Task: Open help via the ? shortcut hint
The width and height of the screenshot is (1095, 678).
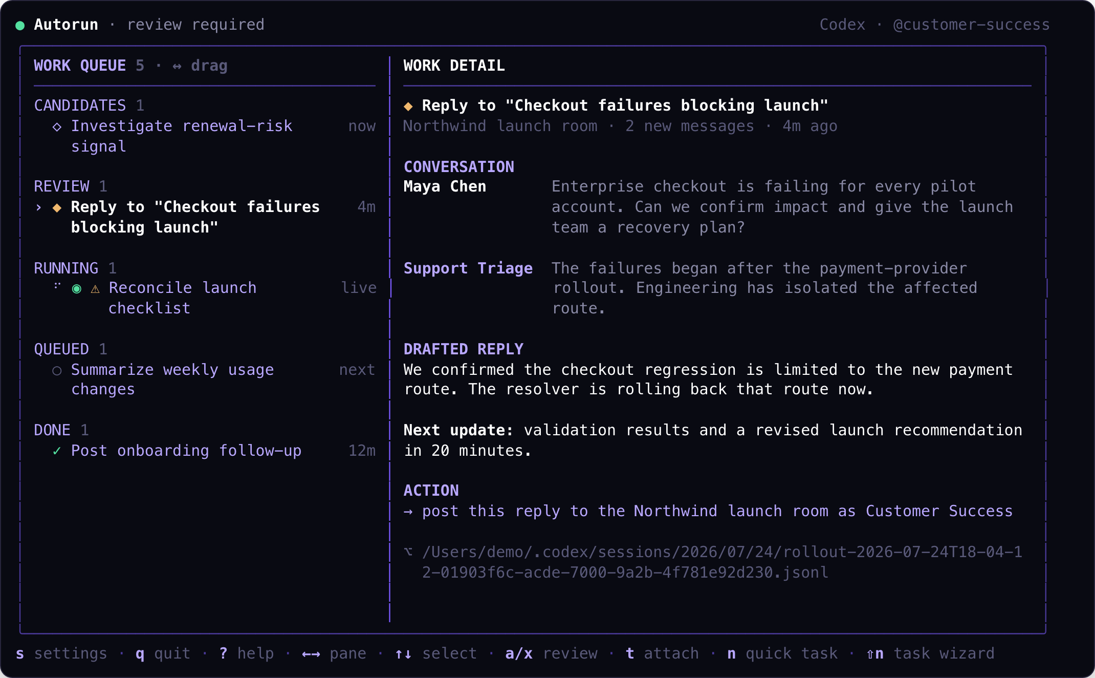Action: click(246, 653)
